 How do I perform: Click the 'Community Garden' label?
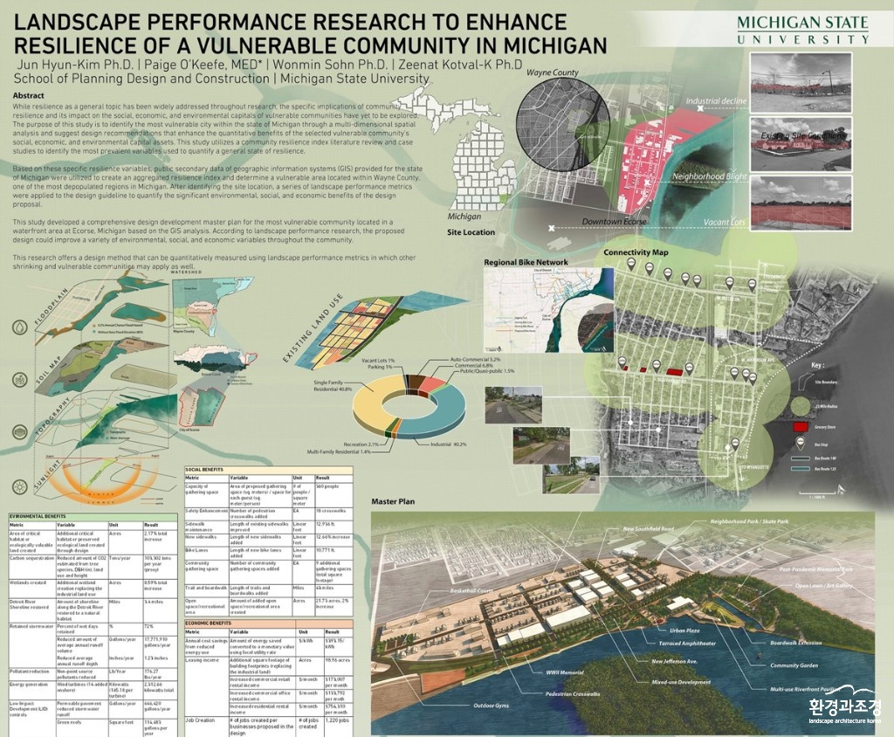[x=794, y=665]
